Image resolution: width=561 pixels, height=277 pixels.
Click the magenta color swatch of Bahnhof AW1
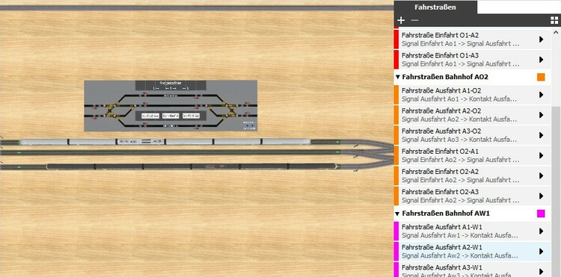(x=541, y=214)
